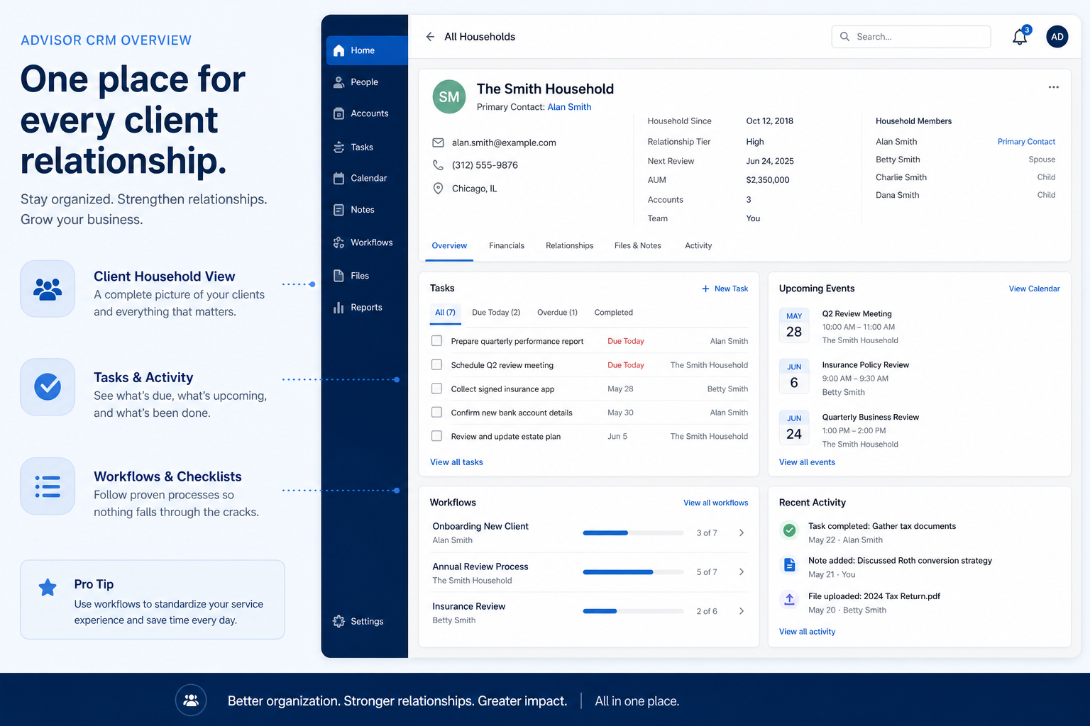This screenshot has width=1090, height=726.
Task: Check off Confirm new bank account details
Action: [x=437, y=412]
